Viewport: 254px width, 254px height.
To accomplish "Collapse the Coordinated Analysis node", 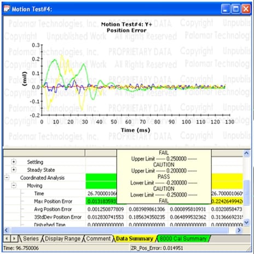I will (7, 177).
